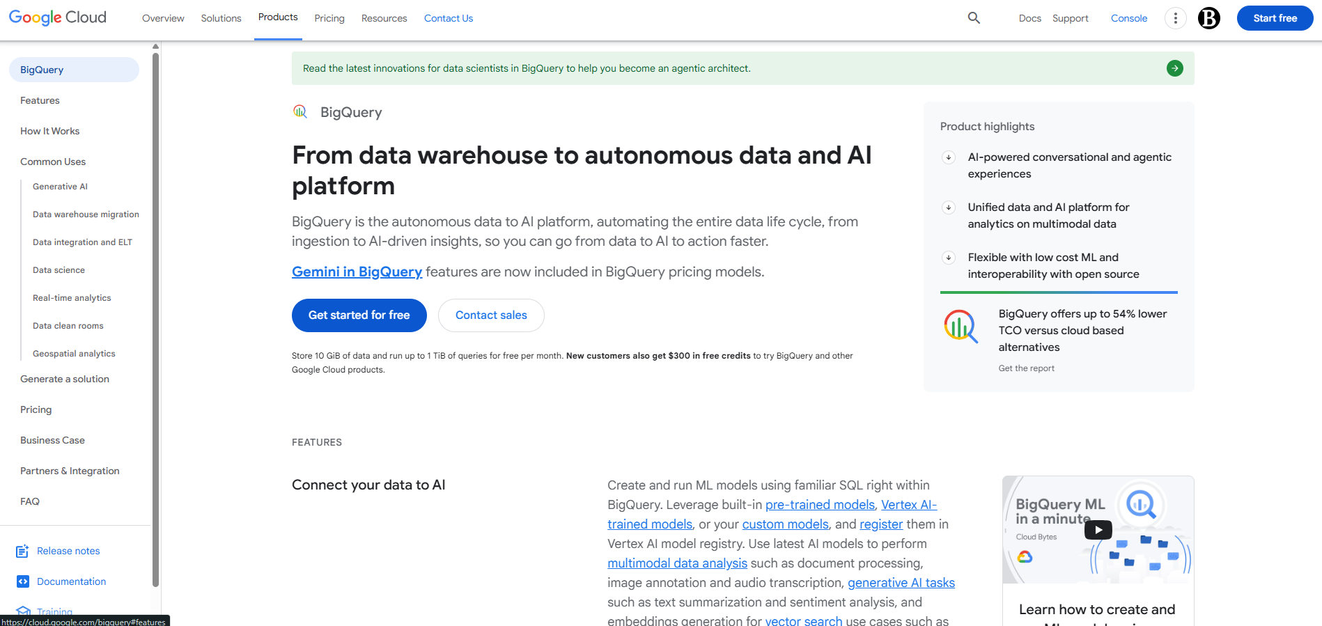Play the BigQuery ML video
Image resolution: width=1322 pixels, height=626 pixels.
(1098, 530)
